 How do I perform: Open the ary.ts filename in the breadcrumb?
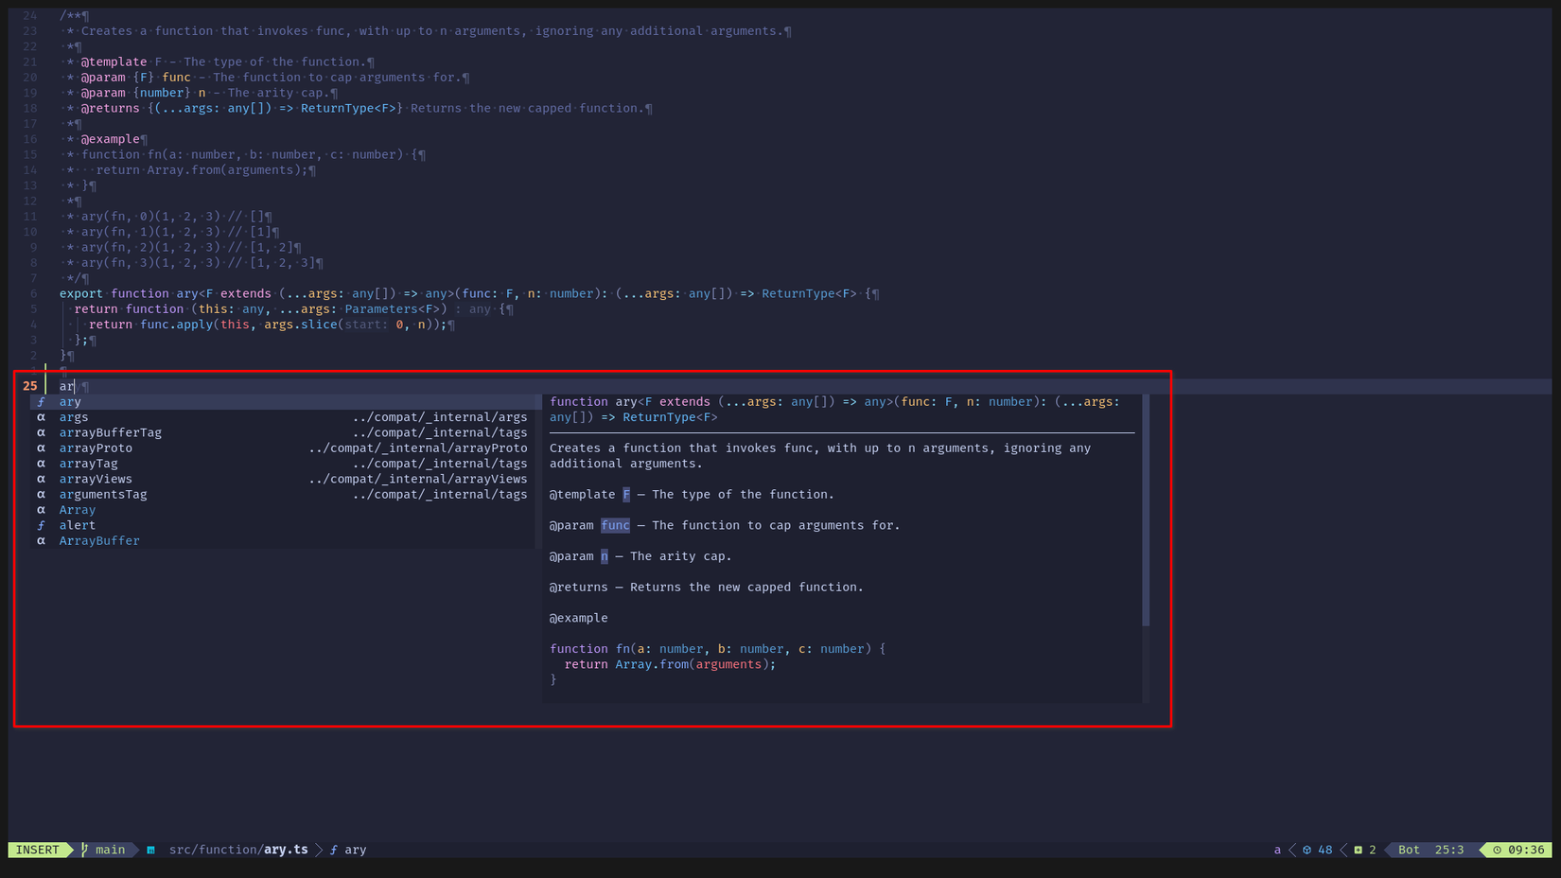(286, 850)
